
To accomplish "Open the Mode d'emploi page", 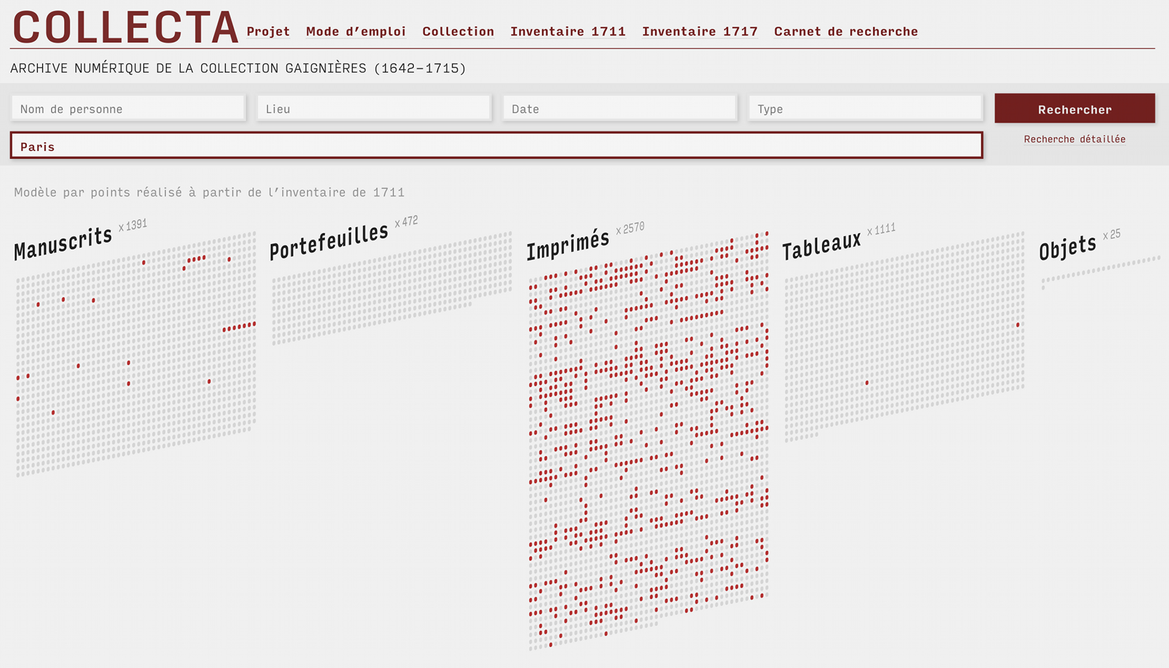I will click(x=356, y=32).
